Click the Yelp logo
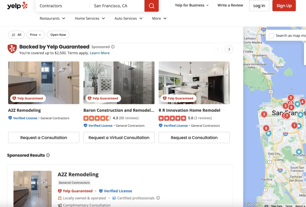Image resolution: width=306 pixels, height=207 pixels. coord(17,6)
